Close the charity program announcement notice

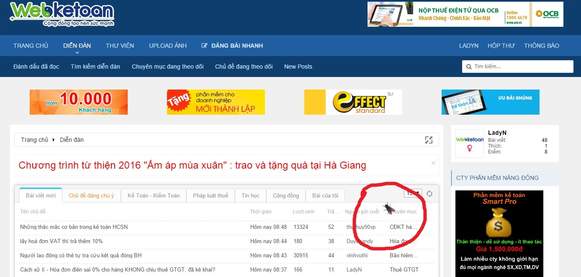(x=433, y=163)
